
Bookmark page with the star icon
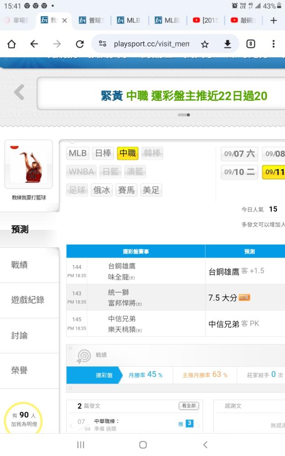(205, 44)
